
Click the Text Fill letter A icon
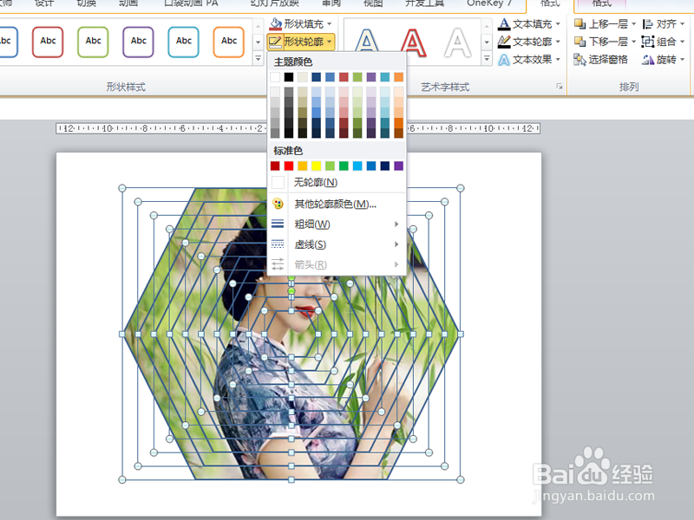click(x=504, y=23)
